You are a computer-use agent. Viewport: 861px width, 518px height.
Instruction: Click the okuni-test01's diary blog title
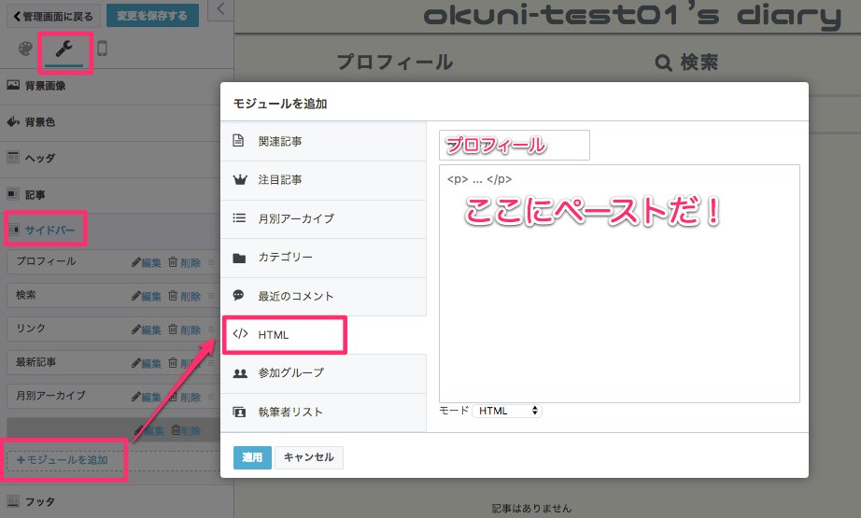tap(632, 17)
